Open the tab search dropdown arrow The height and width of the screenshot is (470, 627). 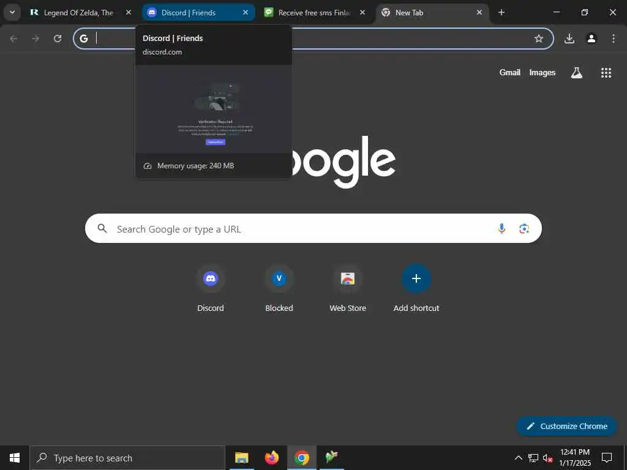coord(12,12)
